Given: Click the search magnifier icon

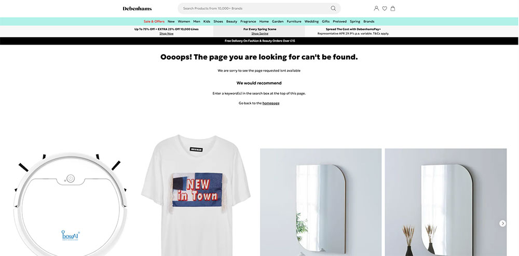Looking at the screenshot, I should click(333, 8).
